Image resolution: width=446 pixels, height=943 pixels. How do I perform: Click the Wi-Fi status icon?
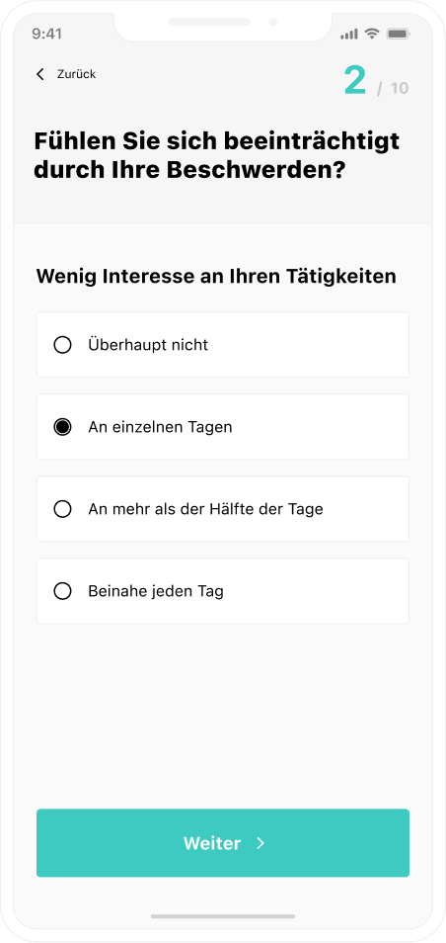(372, 34)
